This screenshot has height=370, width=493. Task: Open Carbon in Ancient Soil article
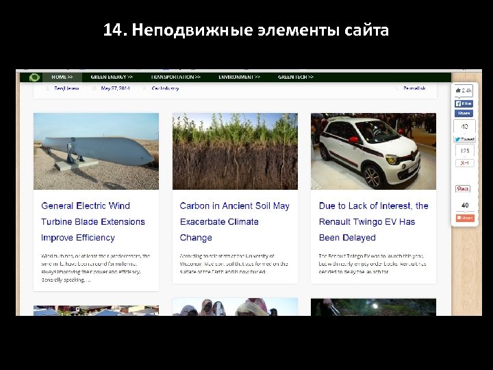pyautogui.click(x=235, y=221)
